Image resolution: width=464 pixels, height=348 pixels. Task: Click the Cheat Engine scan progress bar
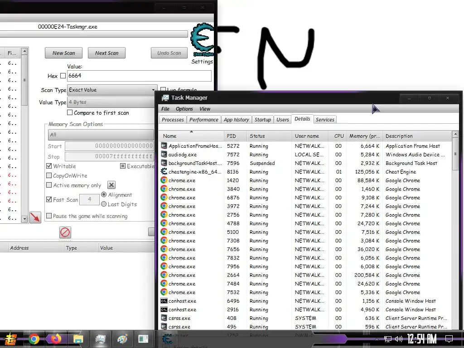point(93,34)
